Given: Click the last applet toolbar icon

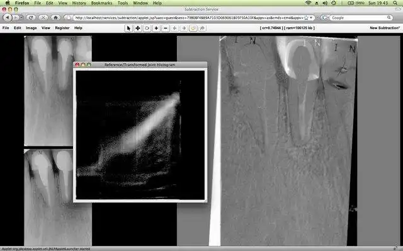Looking at the screenshot, I should (203, 28).
